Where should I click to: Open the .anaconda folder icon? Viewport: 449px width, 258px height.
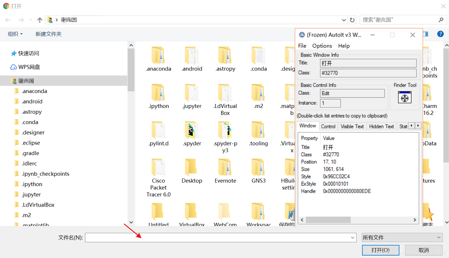(158, 56)
